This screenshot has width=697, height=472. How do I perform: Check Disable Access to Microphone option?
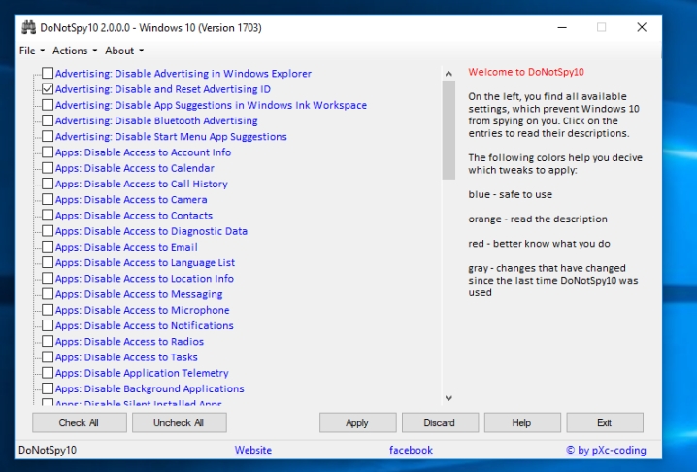(48, 310)
